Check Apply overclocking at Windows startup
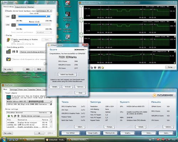The image size is (178, 142). (x=12, y=39)
